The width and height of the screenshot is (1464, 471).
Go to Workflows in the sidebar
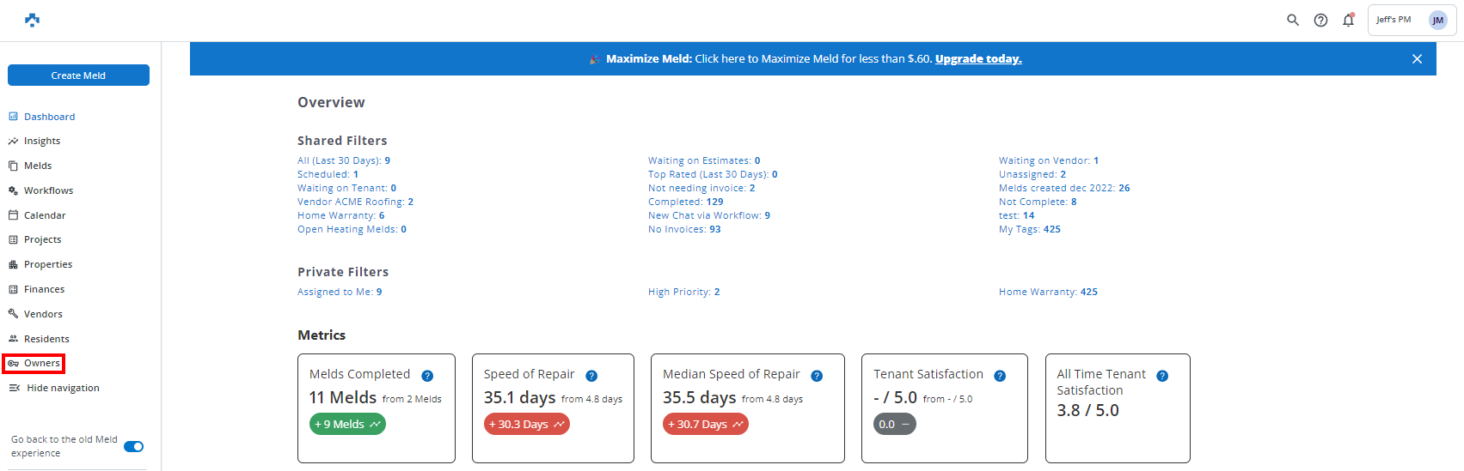[48, 190]
